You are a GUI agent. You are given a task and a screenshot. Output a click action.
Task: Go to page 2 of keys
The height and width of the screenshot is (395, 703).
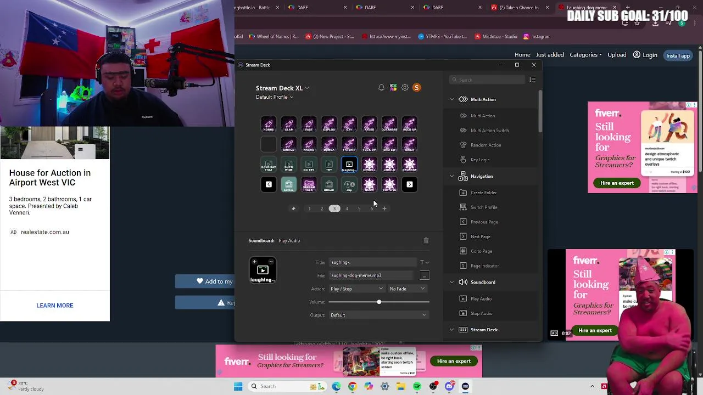322,208
